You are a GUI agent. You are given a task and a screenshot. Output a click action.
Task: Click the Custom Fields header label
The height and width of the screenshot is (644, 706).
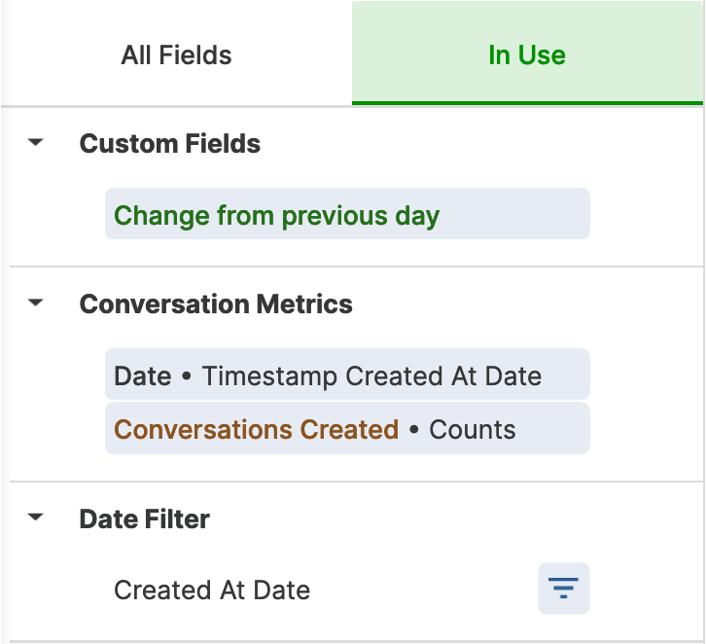pyautogui.click(x=170, y=144)
